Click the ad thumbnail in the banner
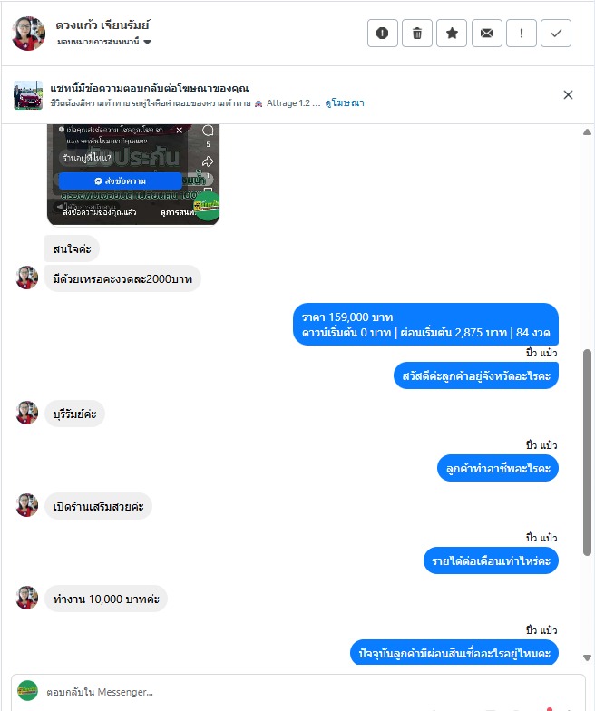 (x=28, y=95)
